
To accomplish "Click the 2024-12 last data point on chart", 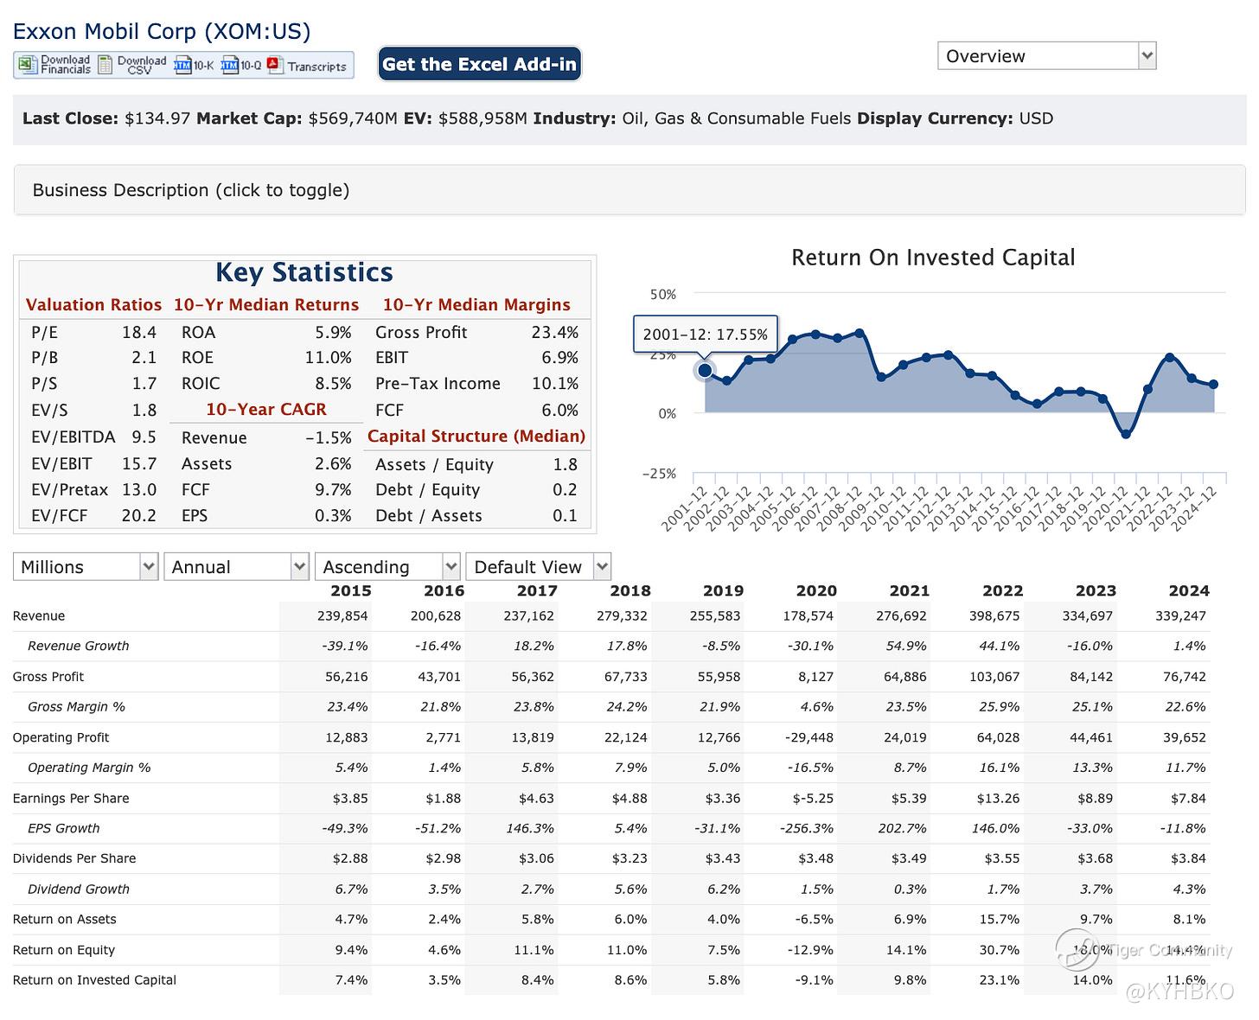I will (1214, 385).
